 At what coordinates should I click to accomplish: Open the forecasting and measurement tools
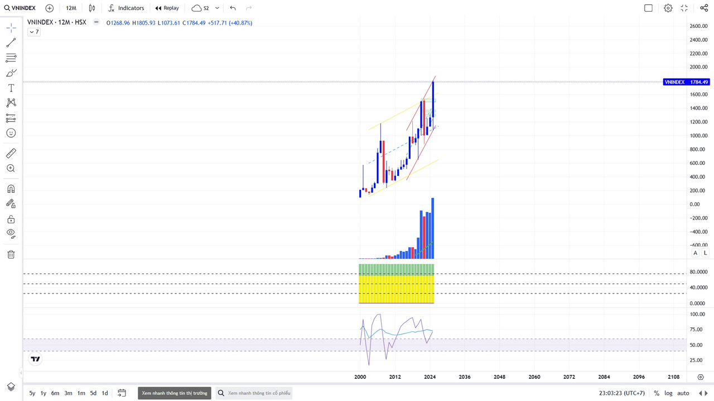point(11,118)
